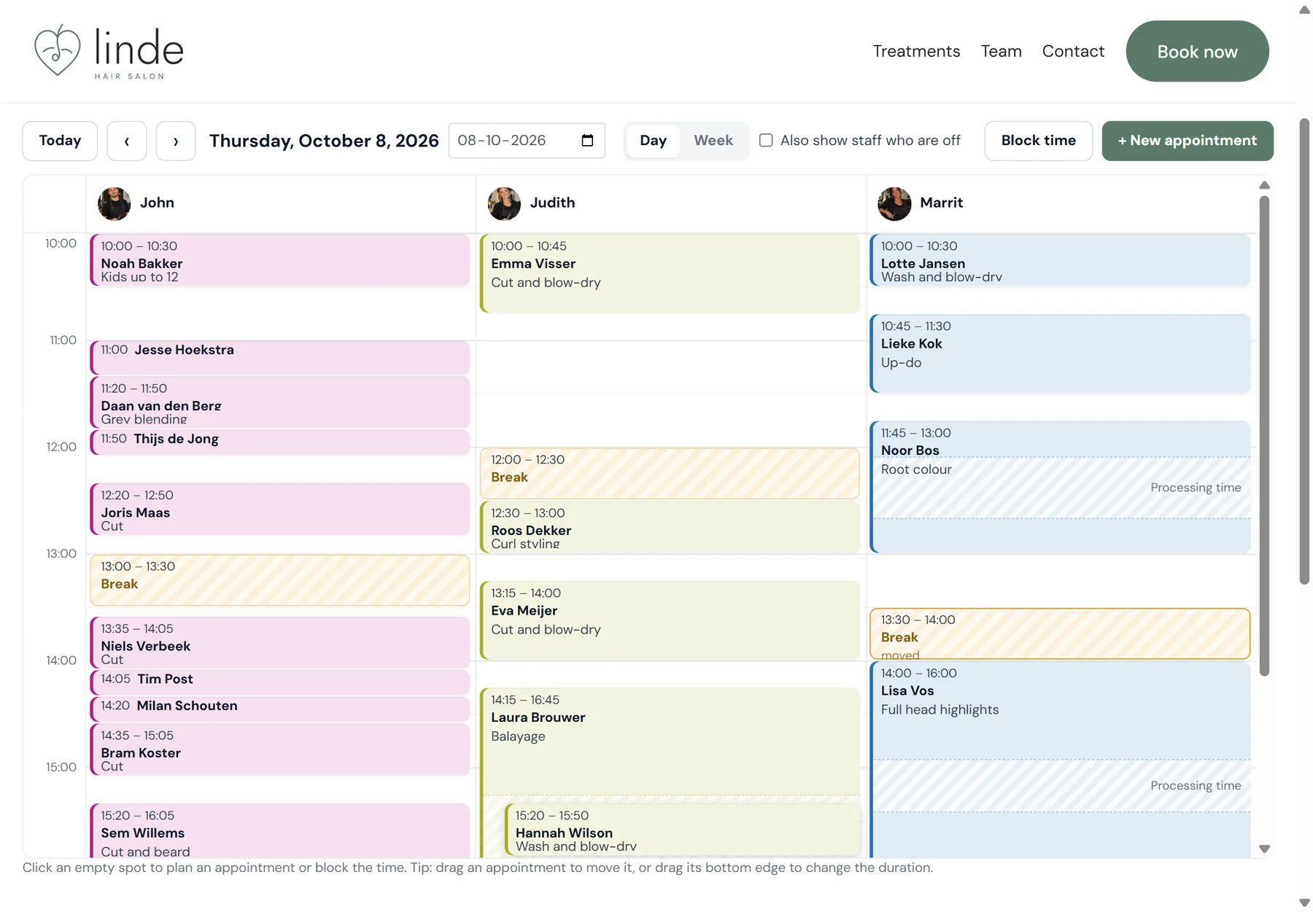Click the calendar scroll-down arrow

pyautogui.click(x=1265, y=849)
